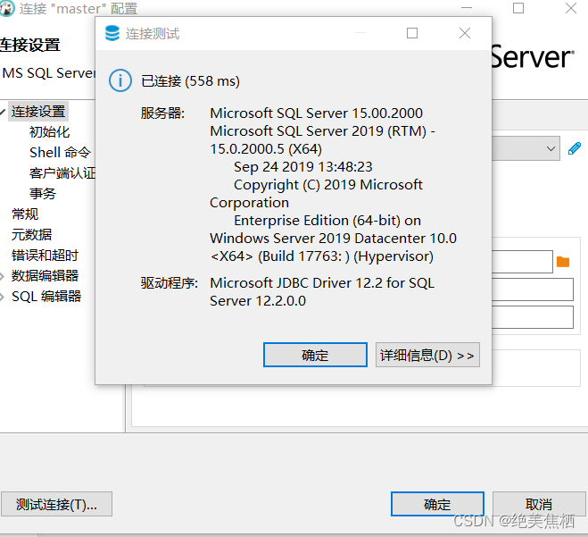
Task: Go to 错误和超时 settings
Action: point(45,256)
